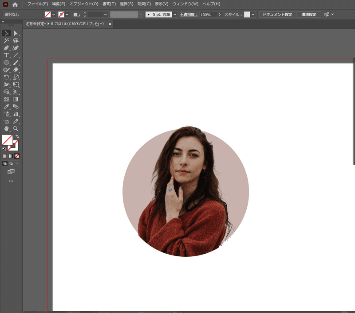This screenshot has width=355, height=313.
Task: Select the Shape Builder tool
Action: [6, 92]
